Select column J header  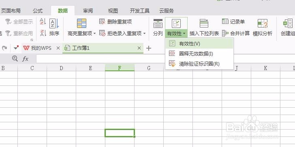[x=236, y=68]
